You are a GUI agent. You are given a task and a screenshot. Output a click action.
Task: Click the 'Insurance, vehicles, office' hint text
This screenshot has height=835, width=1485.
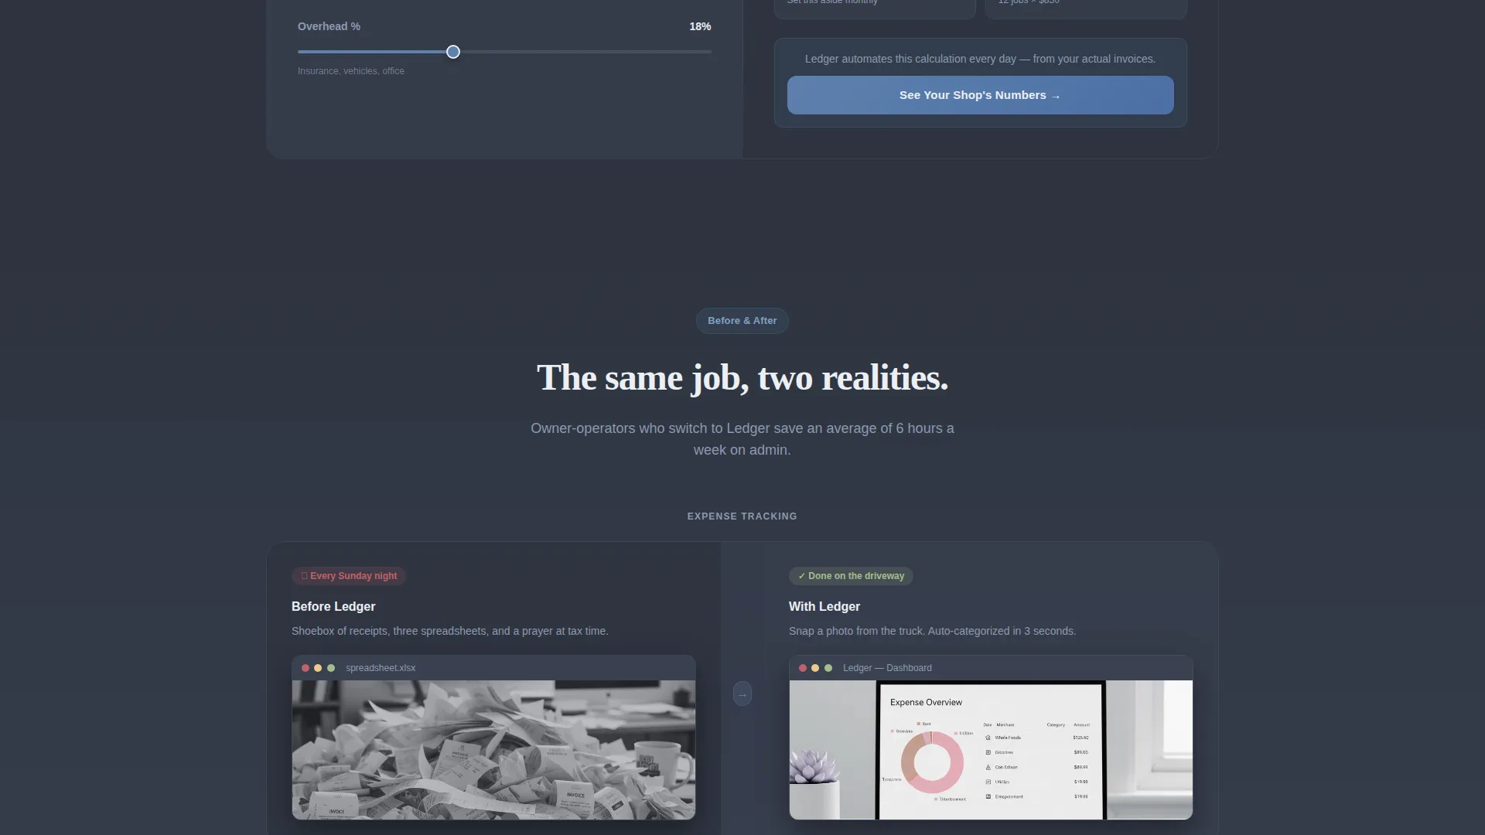pos(351,71)
